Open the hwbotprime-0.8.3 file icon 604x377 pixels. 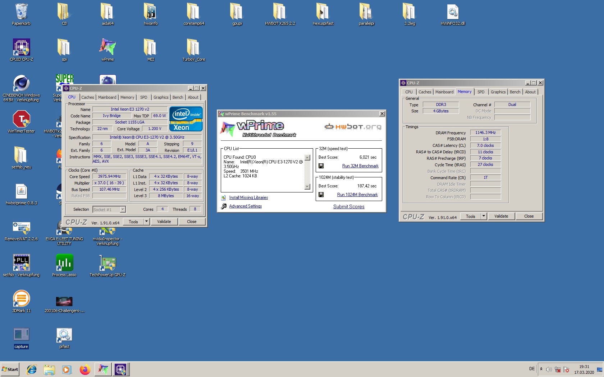click(21, 194)
